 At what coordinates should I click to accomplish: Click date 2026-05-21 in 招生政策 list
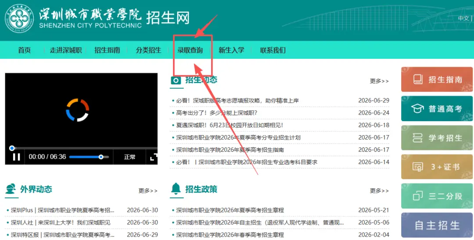373,210
